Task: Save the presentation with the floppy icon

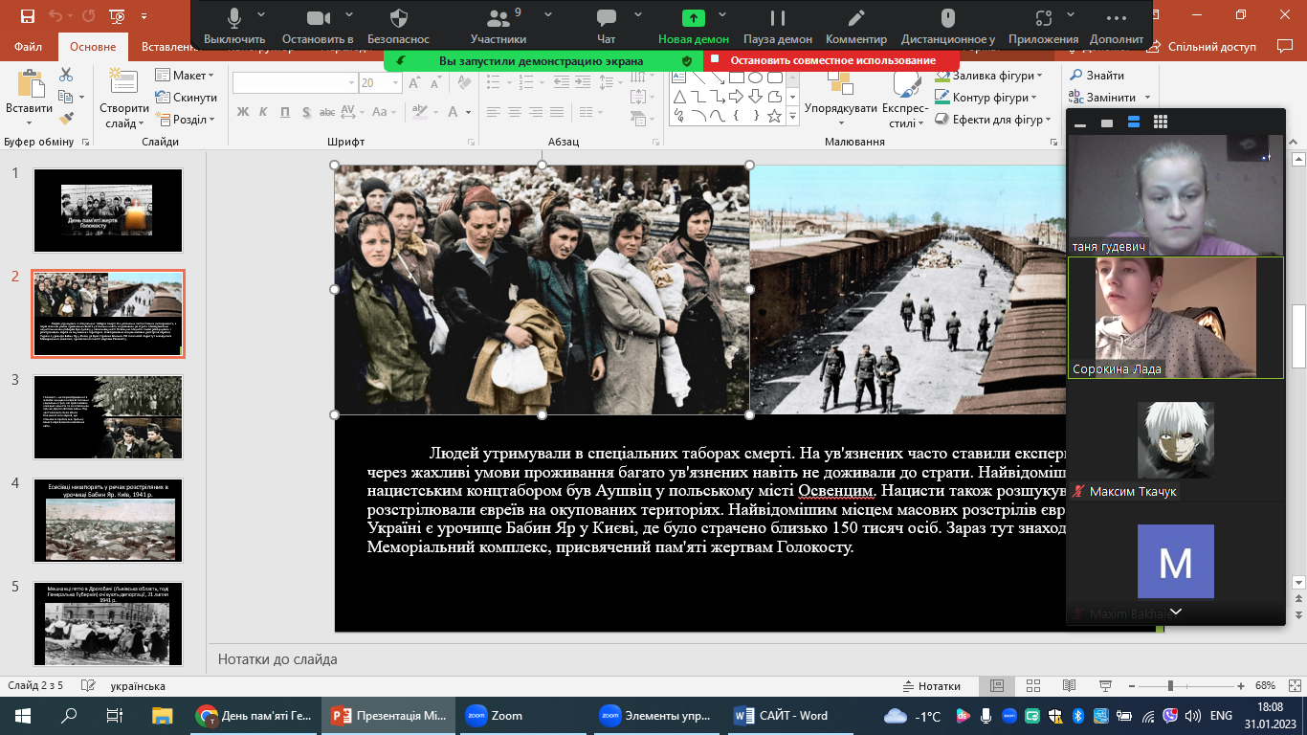Action: pos(27,16)
